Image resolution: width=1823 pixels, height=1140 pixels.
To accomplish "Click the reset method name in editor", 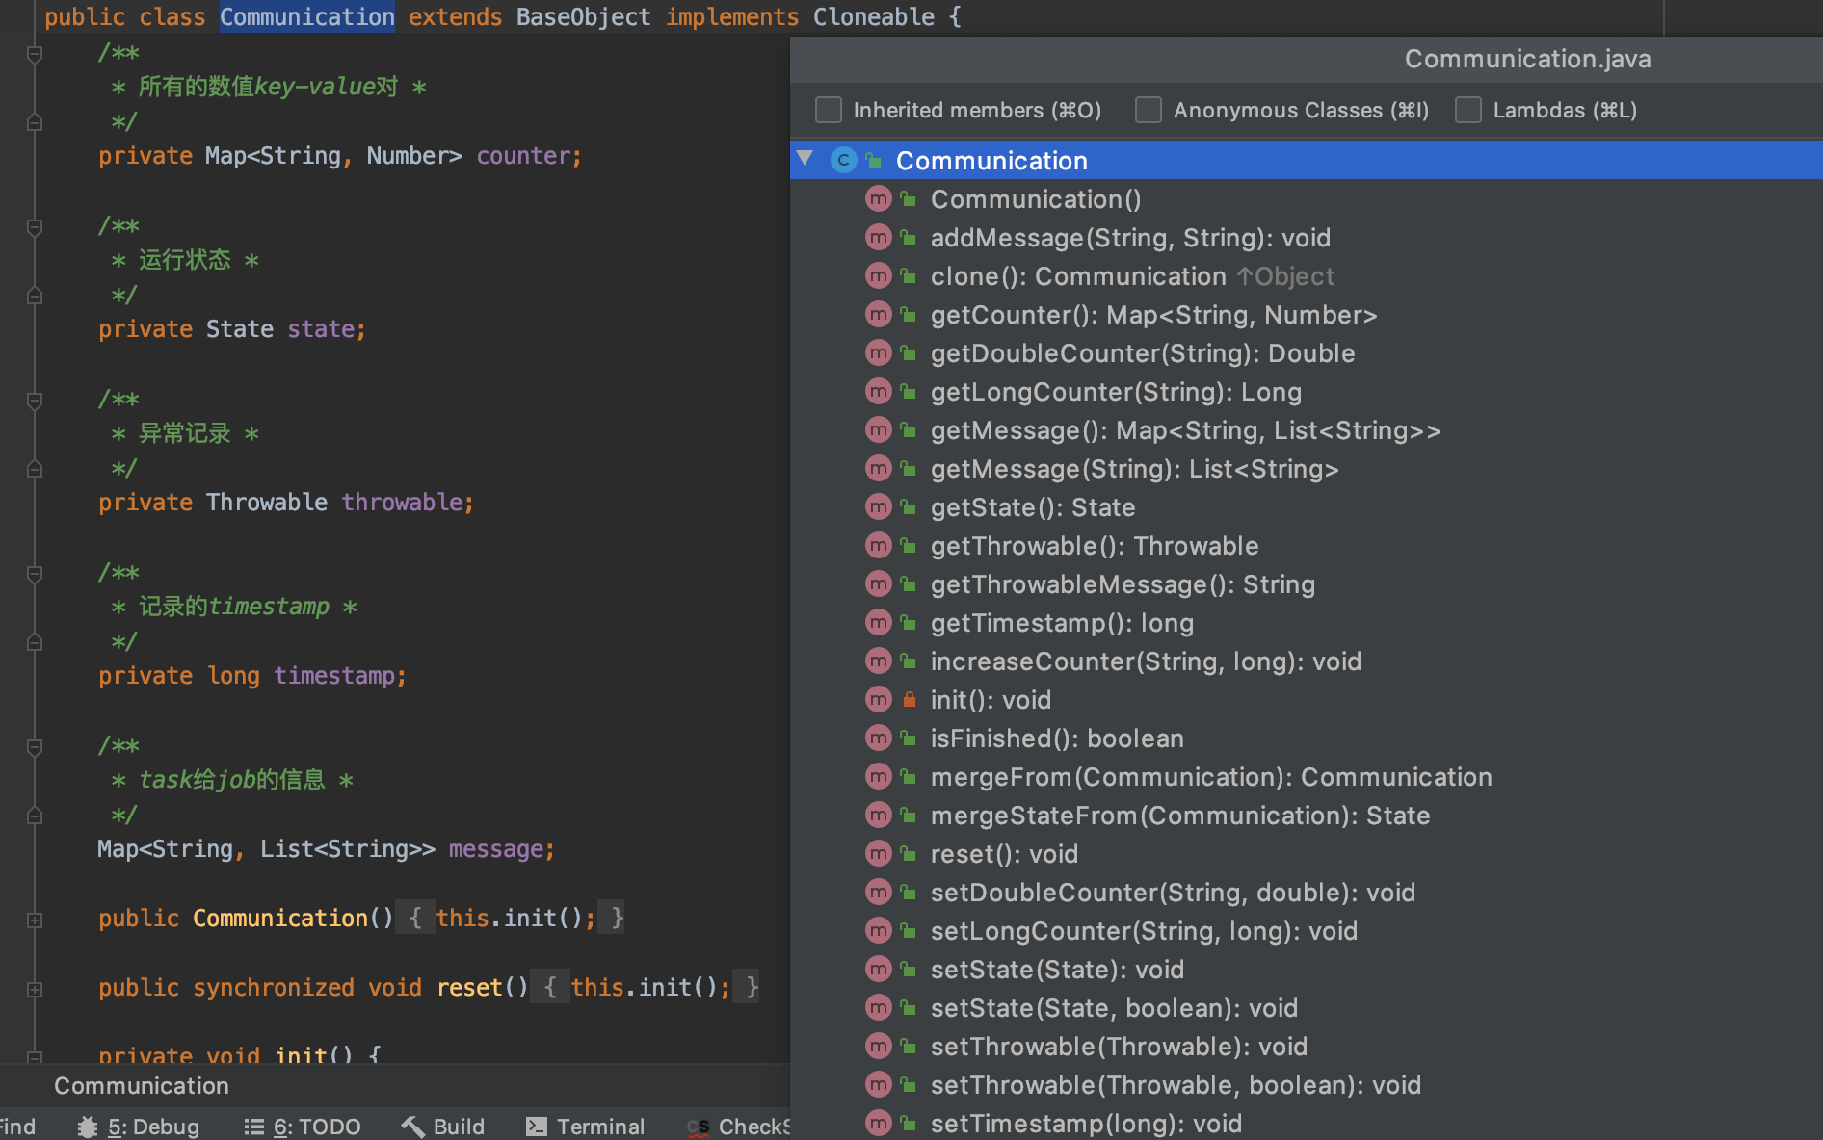I will pos(471,987).
